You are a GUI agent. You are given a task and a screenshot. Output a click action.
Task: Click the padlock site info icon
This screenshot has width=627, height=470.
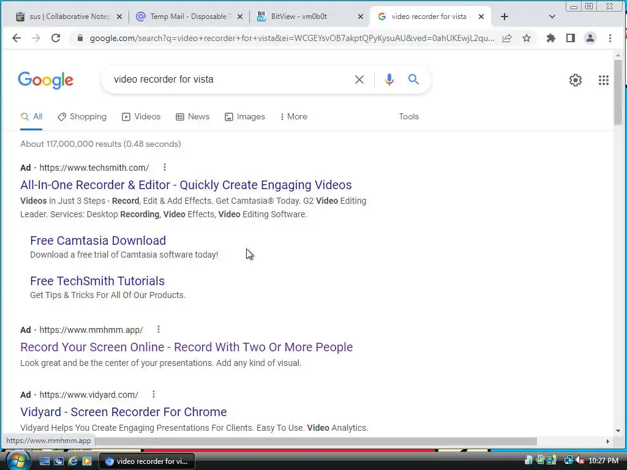click(80, 38)
